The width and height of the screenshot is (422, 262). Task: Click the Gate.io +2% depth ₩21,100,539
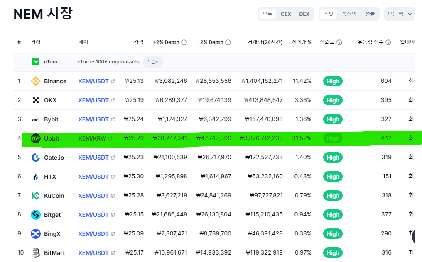coord(170,157)
